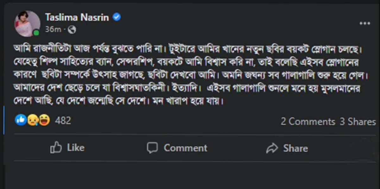The width and height of the screenshot is (380, 189).
Task: Click the thumbs-up outline icon beside Like
Action: (56, 147)
